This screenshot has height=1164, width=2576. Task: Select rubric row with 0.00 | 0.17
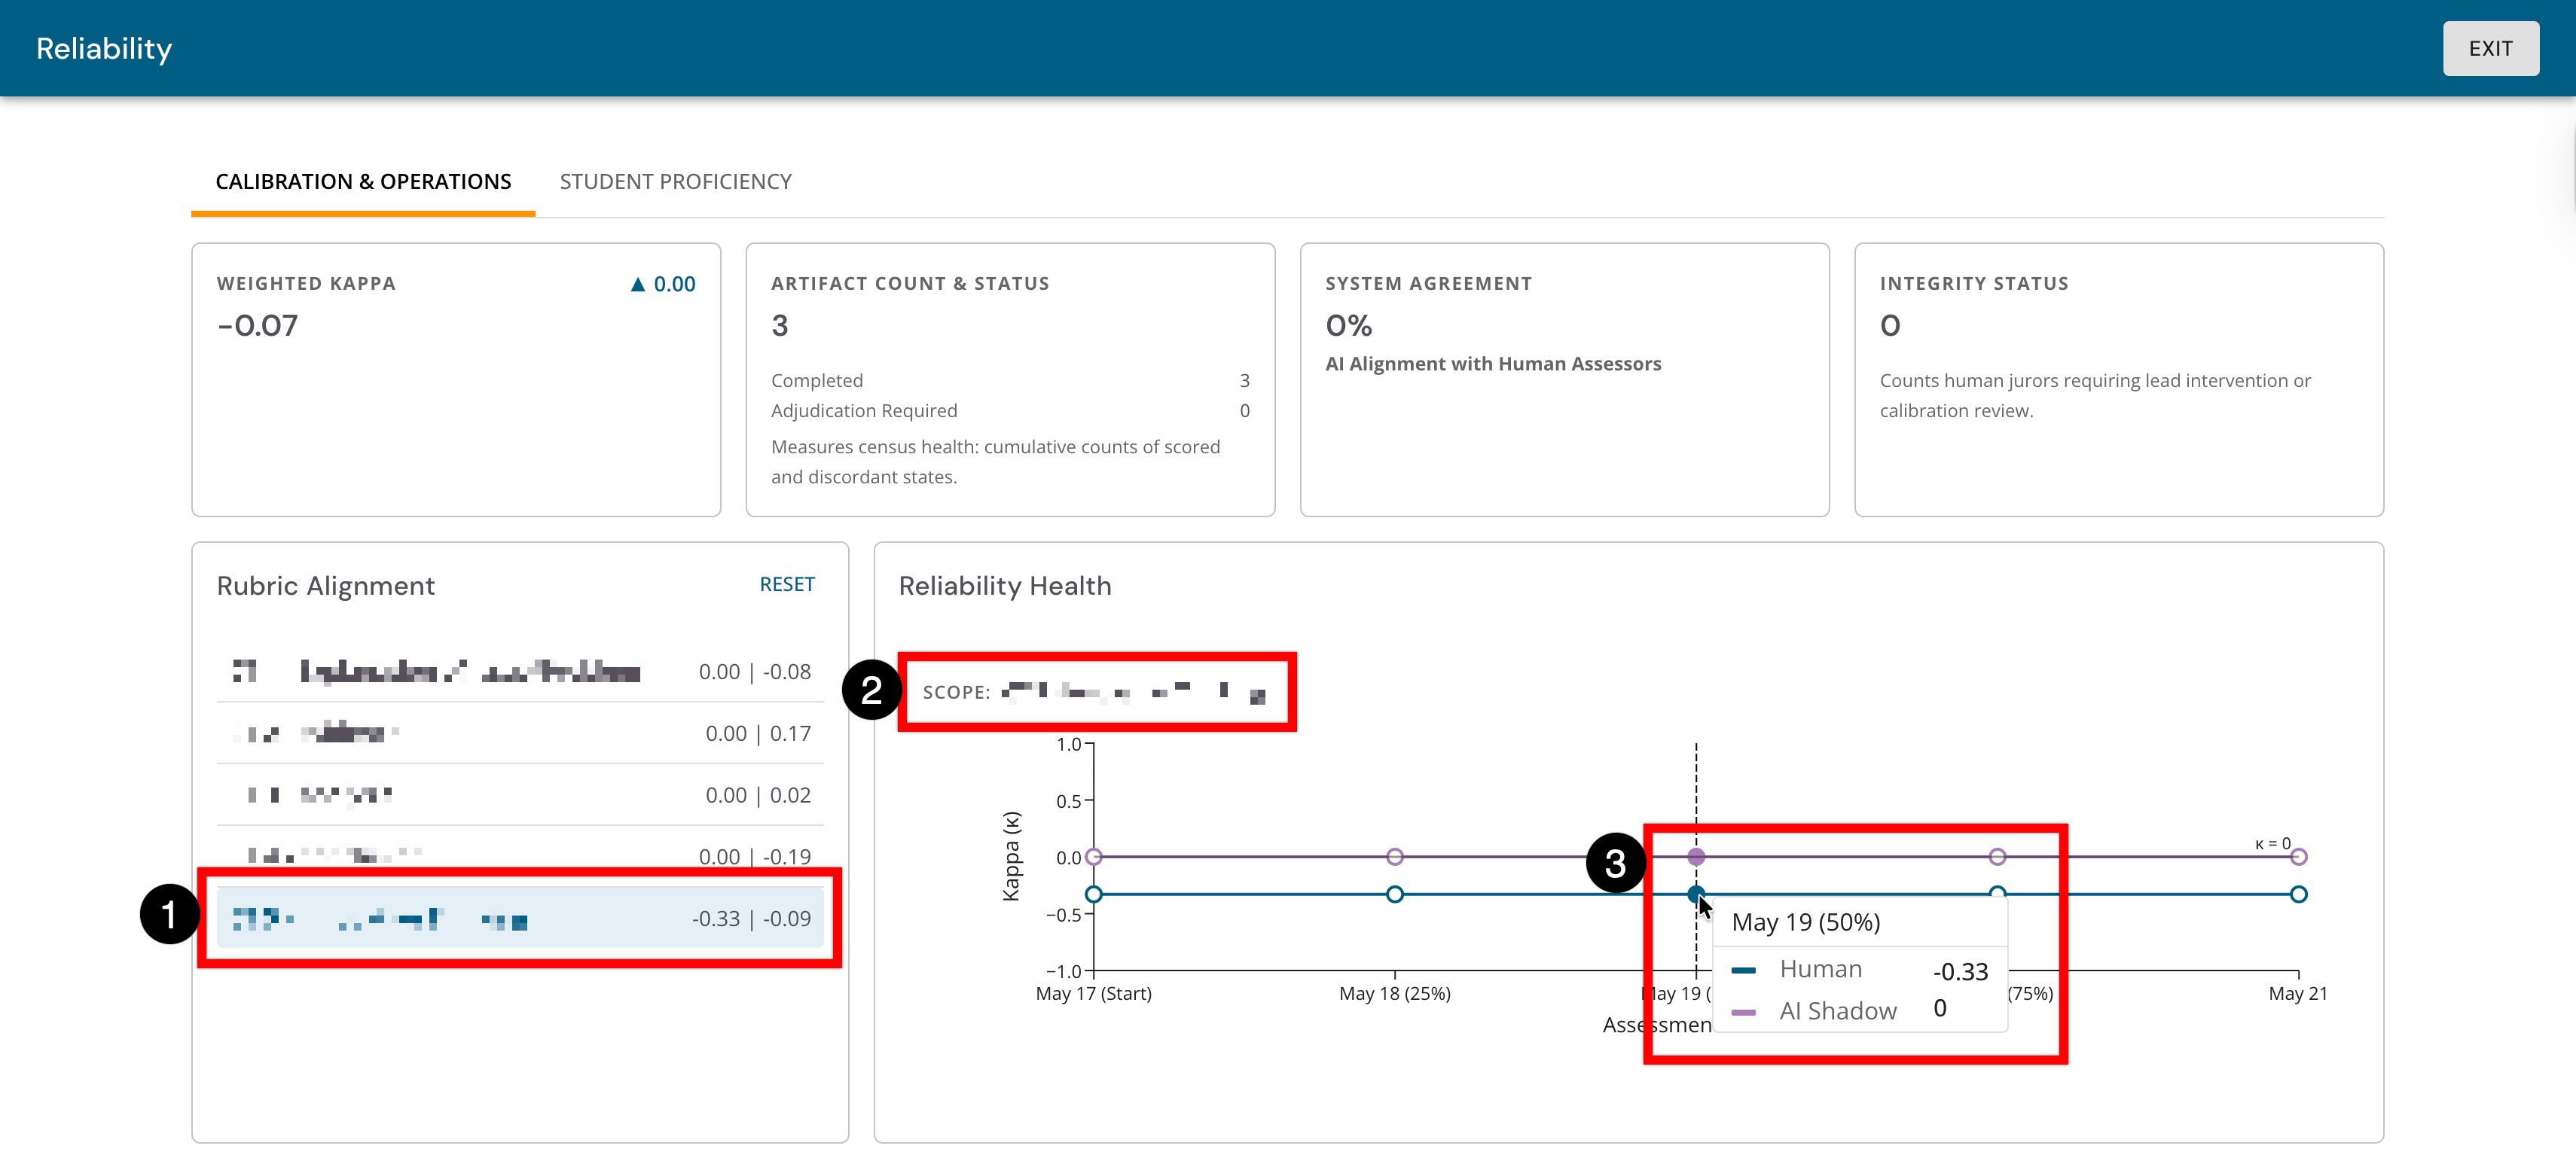click(520, 733)
